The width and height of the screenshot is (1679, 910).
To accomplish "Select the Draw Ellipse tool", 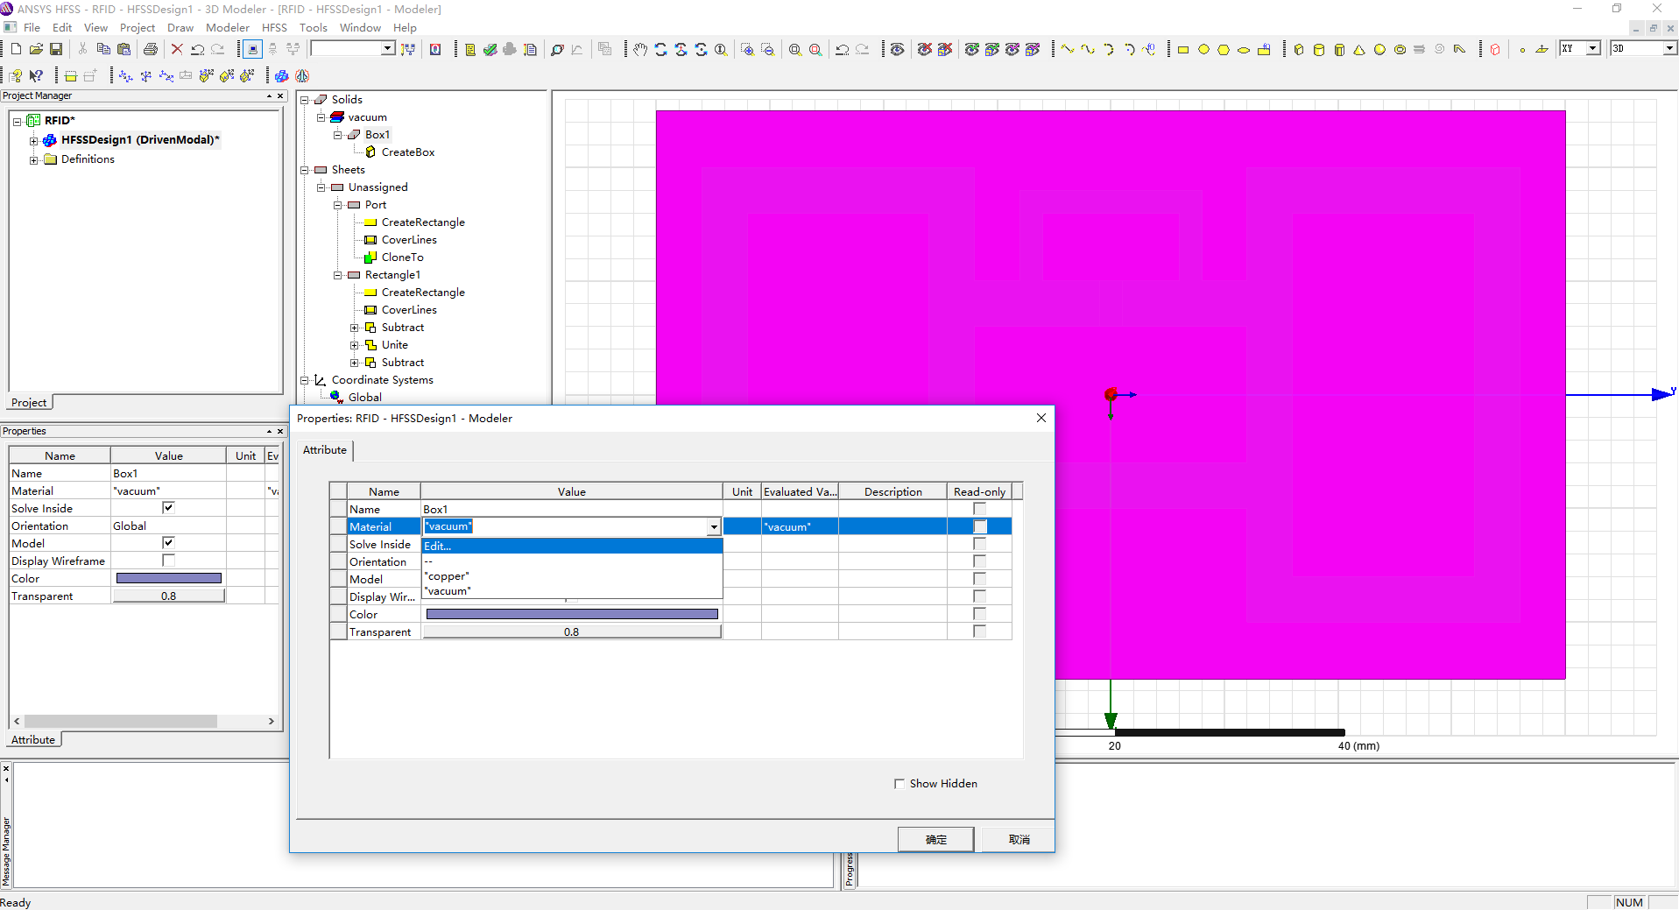I will [1244, 49].
